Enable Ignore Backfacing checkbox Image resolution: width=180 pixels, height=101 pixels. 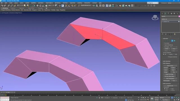click(164, 45)
